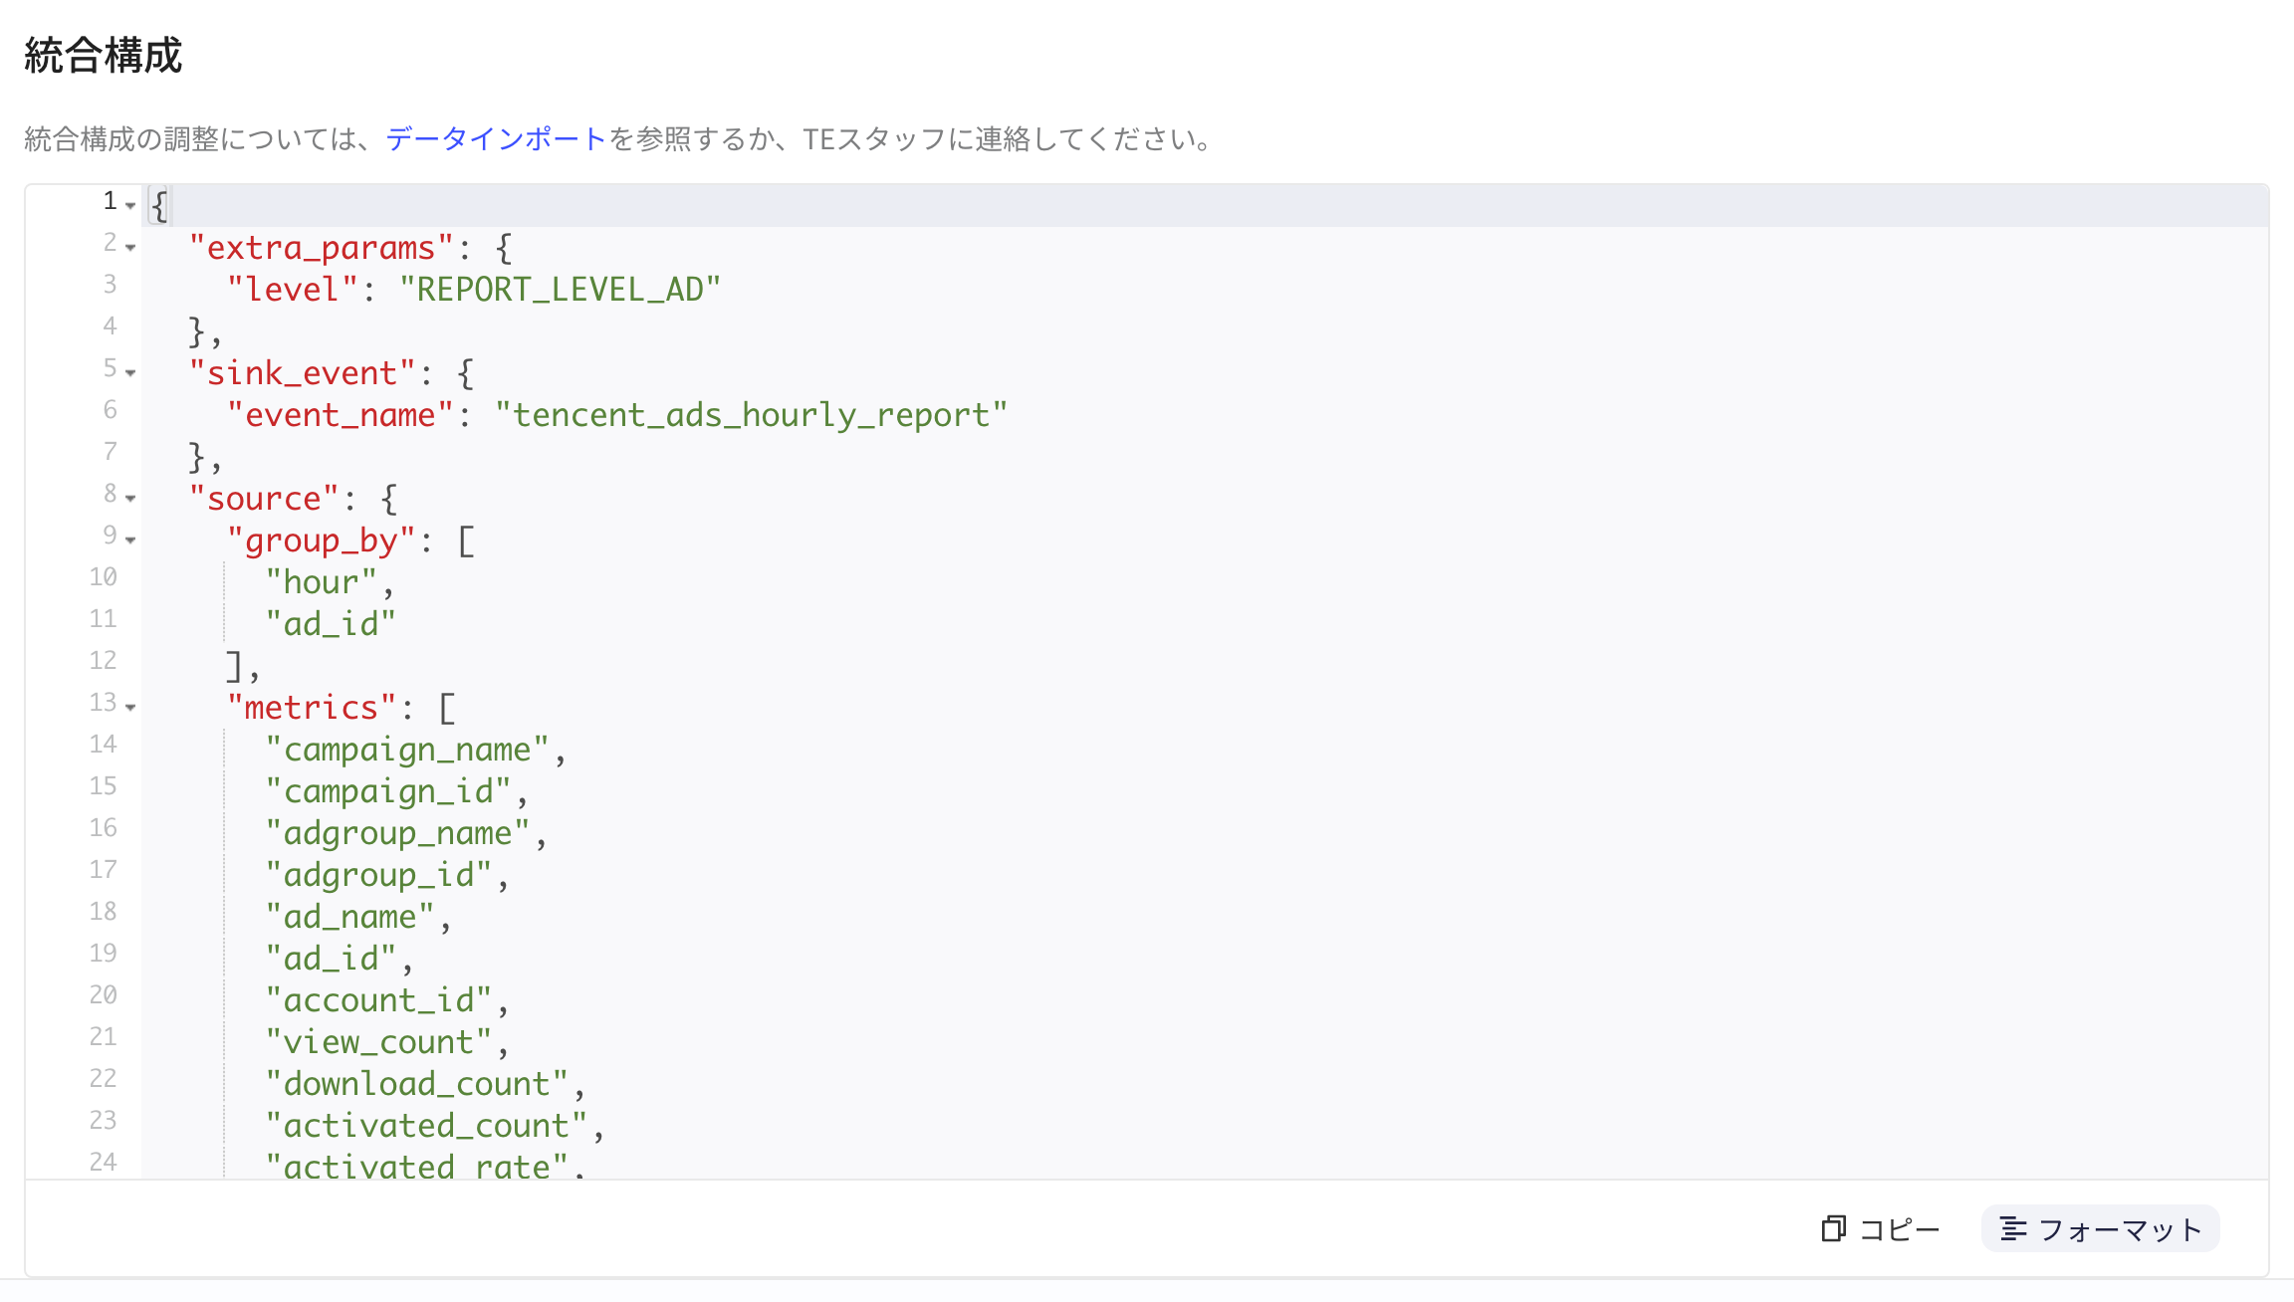Collapse the metrics fold arrow on line 13
The image size is (2294, 1302).
pos(130,707)
